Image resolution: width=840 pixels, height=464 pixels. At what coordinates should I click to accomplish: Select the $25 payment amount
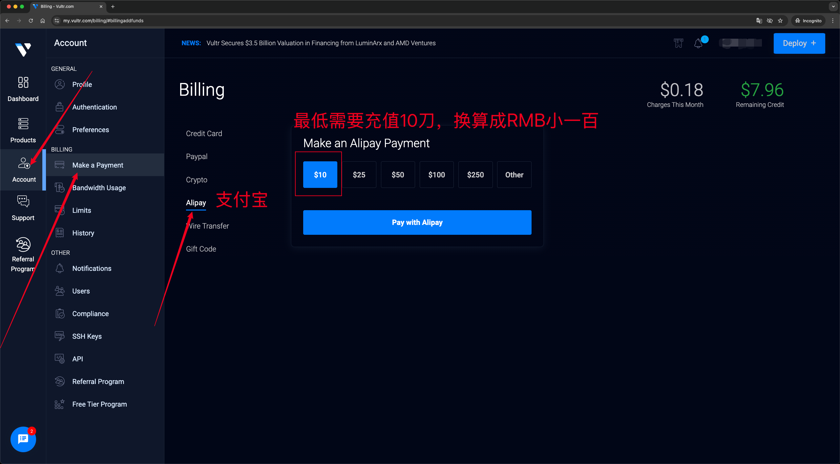tap(359, 175)
